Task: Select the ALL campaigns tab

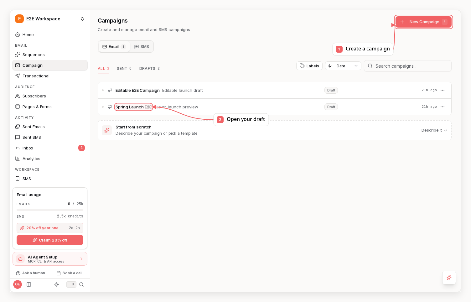Action: 103,68
